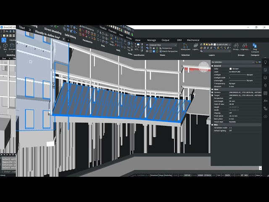Open the Manage ribbon tab
This screenshot has height=202, width=269.
[x=151, y=40]
